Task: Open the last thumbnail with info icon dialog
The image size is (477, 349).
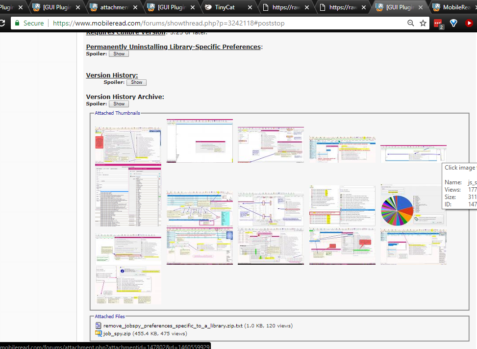Action: point(128,285)
